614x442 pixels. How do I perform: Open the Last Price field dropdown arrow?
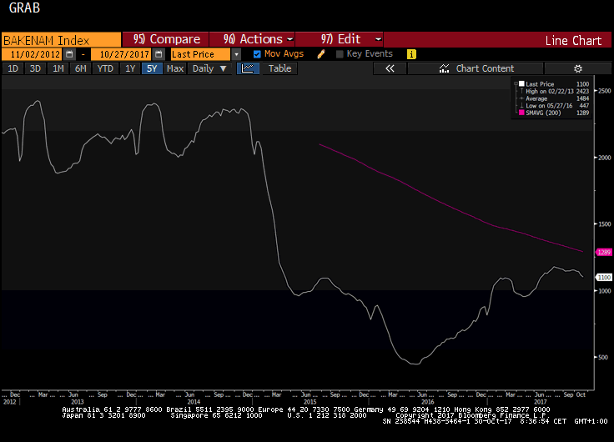pyautogui.click(x=236, y=54)
